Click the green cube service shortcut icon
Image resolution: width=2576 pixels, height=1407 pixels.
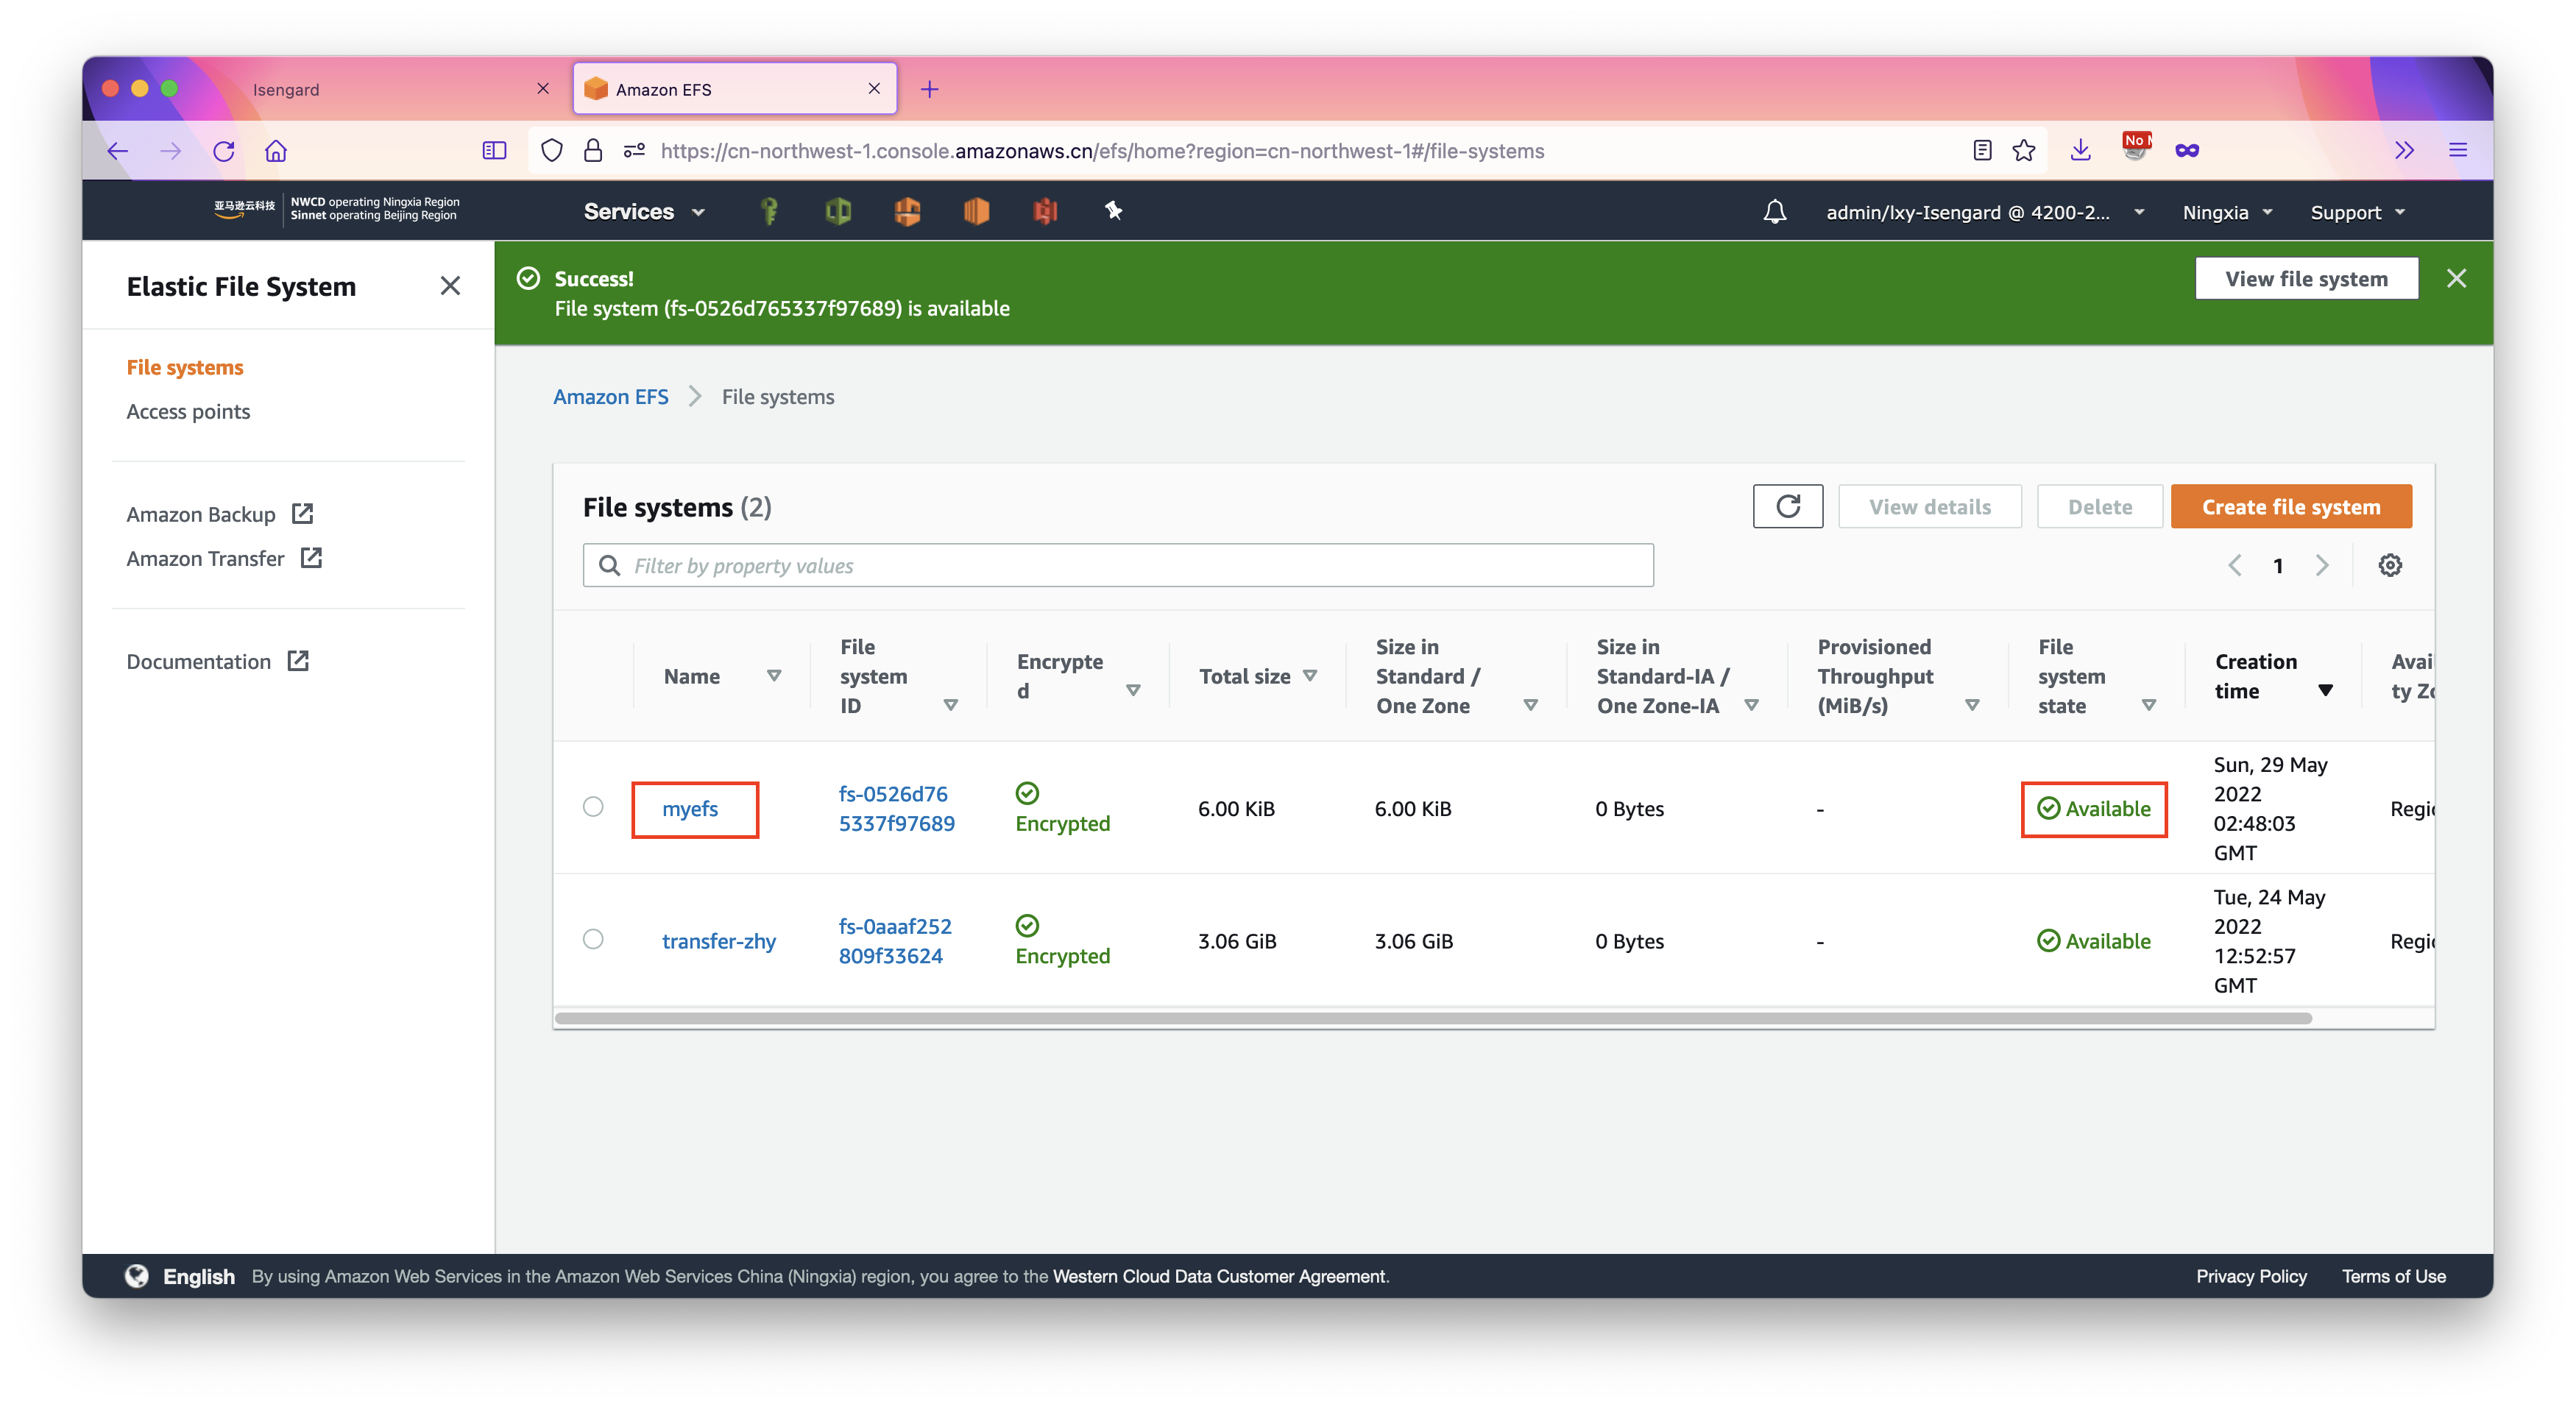pos(838,211)
